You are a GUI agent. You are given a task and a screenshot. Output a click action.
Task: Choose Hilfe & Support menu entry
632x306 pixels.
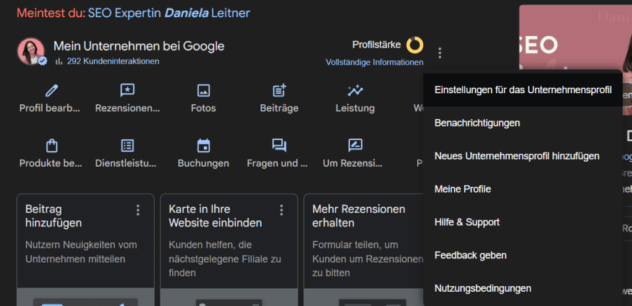pyautogui.click(x=523, y=222)
